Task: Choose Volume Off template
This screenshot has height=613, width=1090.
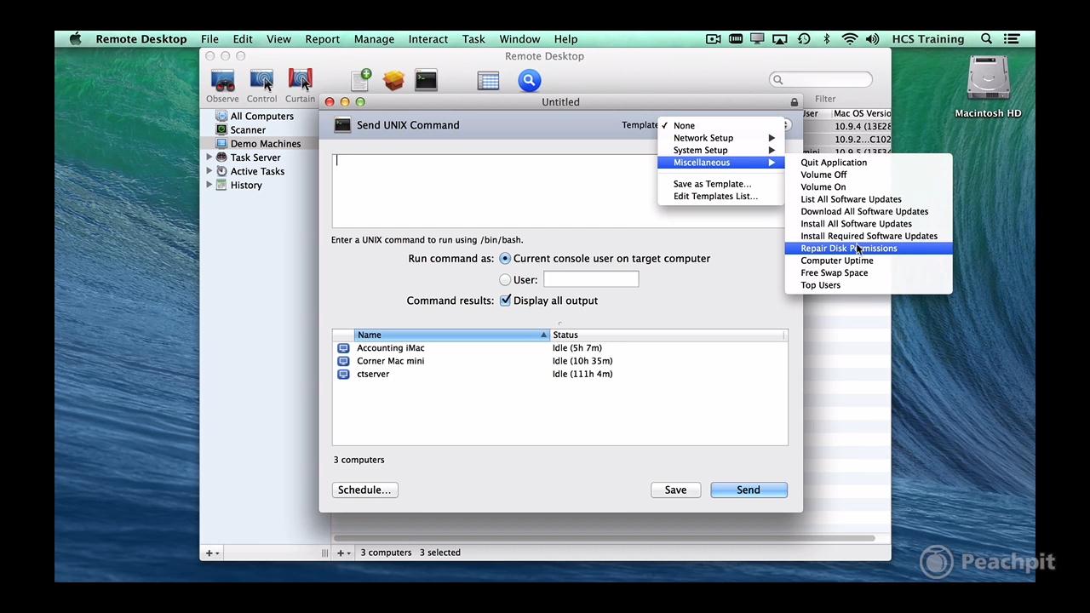Action: [x=869, y=175]
